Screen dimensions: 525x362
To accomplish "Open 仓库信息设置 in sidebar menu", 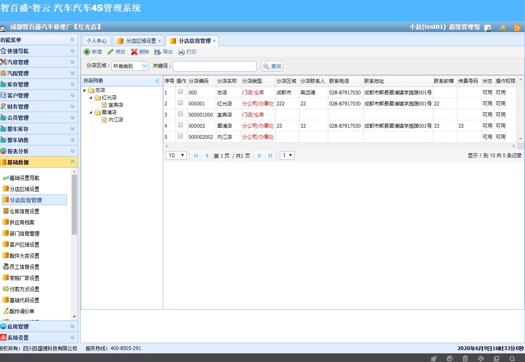I will (24, 211).
